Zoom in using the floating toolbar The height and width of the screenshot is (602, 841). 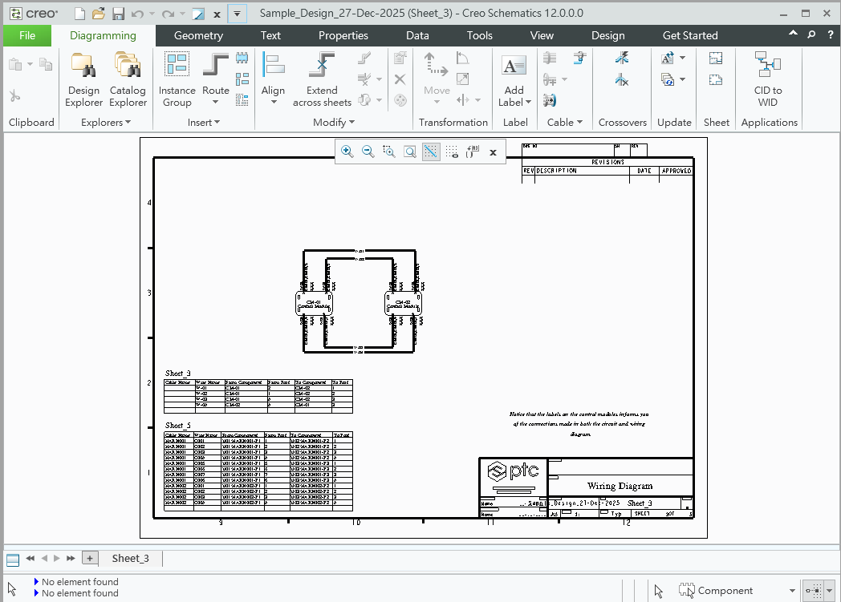347,152
